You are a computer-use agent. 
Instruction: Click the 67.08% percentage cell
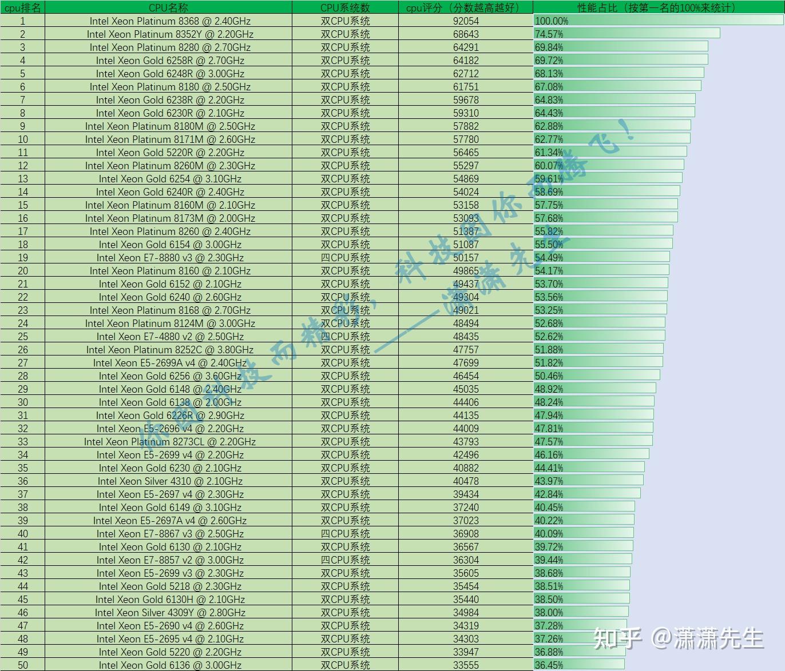pos(659,87)
